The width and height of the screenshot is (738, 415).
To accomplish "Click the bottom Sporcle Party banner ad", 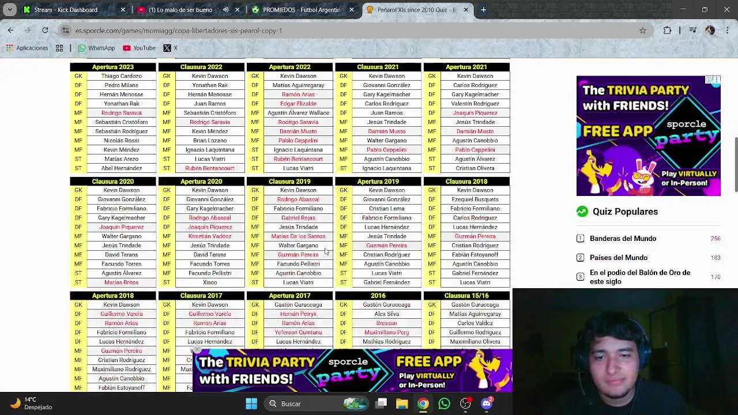I will 352,371.
